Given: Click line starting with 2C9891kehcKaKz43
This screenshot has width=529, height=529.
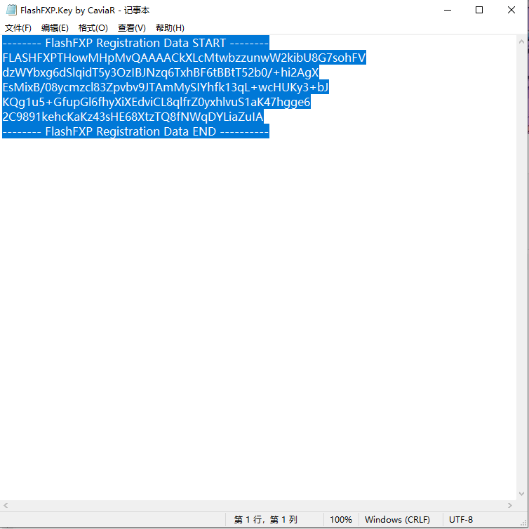Looking at the screenshot, I should pos(133,117).
